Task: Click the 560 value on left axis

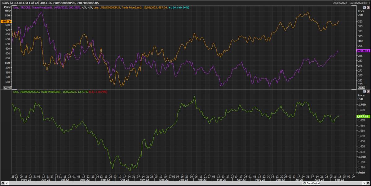Action: click(7, 82)
